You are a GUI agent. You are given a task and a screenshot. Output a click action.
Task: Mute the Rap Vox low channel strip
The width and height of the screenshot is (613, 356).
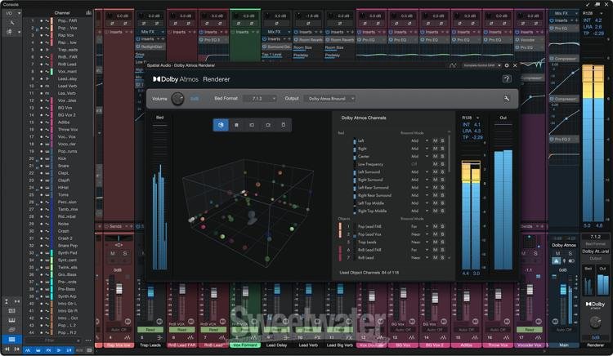coord(113,253)
